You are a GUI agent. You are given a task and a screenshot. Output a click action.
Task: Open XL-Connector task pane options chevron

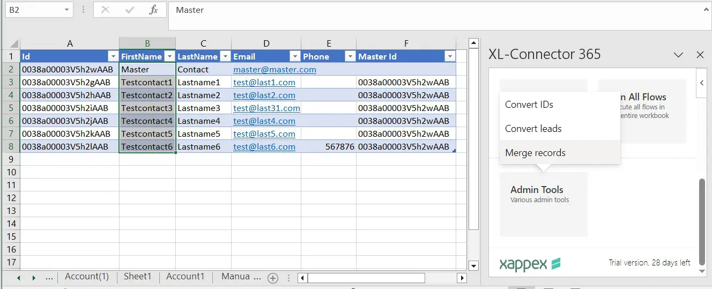tap(678, 55)
